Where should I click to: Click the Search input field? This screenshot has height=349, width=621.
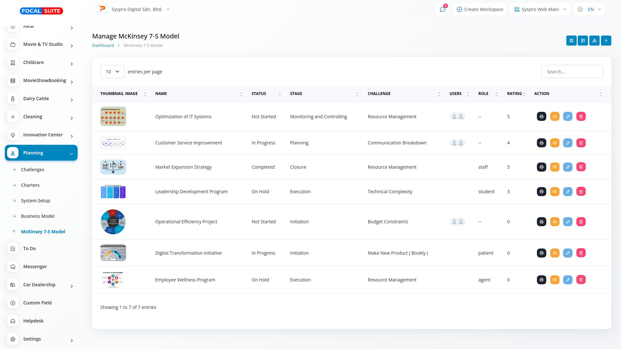tap(572, 72)
